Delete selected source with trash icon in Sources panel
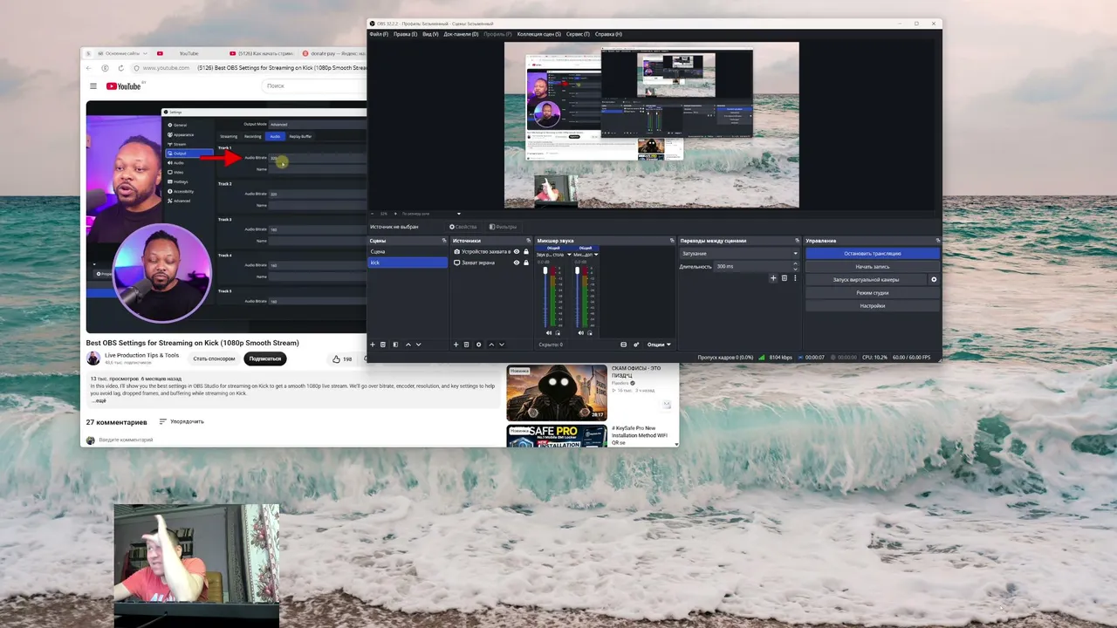Image resolution: width=1117 pixels, height=628 pixels. (466, 345)
